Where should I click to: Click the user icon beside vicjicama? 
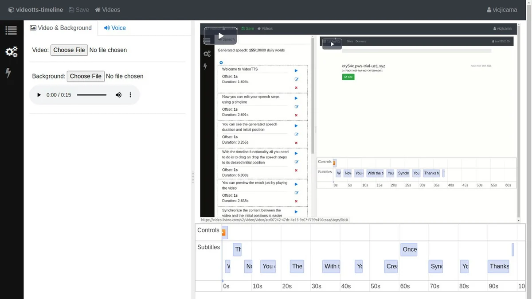[x=489, y=10]
